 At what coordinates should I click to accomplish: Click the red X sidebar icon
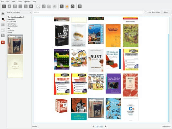[x=3, y=42]
